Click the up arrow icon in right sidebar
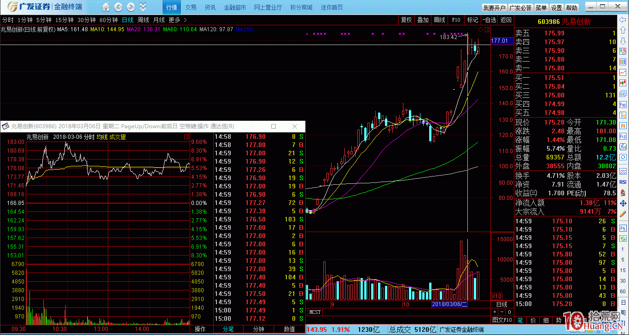Viewport: 629px width, 335px height. tap(623, 30)
